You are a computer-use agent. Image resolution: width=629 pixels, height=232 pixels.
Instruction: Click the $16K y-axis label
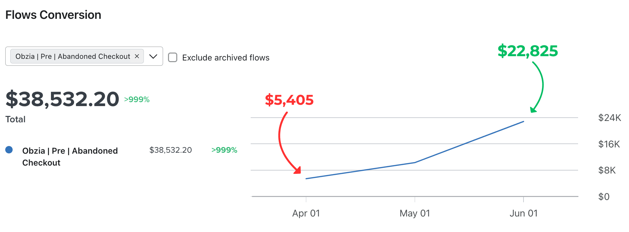click(609, 144)
